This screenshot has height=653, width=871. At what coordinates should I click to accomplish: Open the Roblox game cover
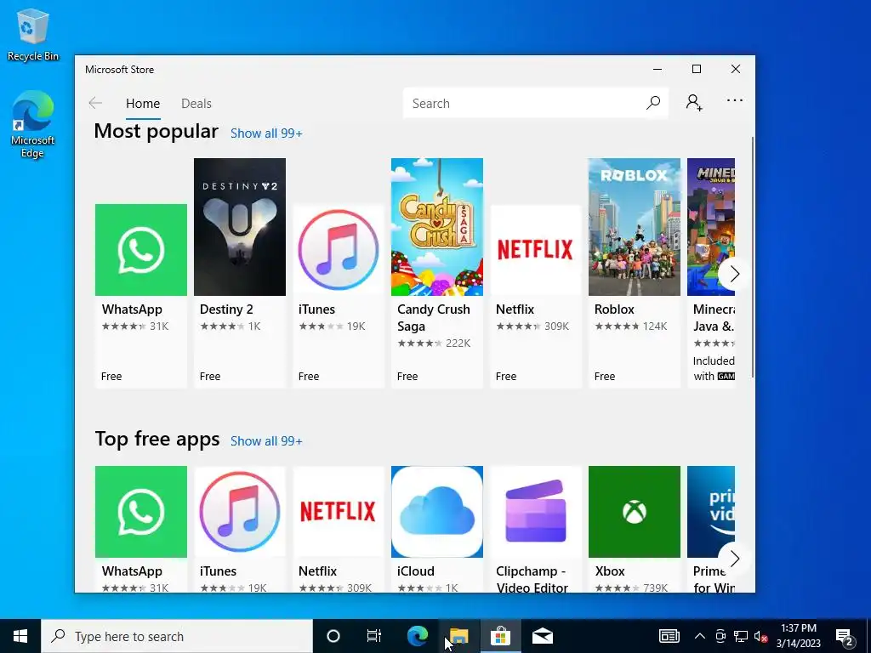tap(635, 226)
